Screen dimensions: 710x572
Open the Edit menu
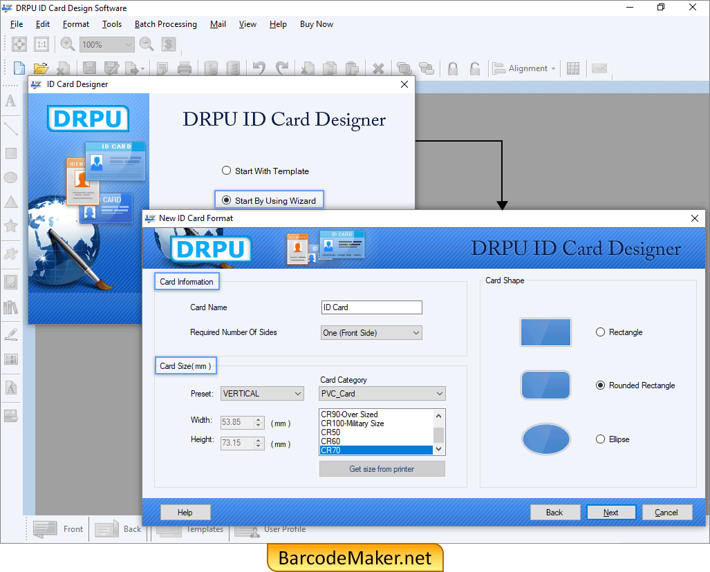coord(43,24)
